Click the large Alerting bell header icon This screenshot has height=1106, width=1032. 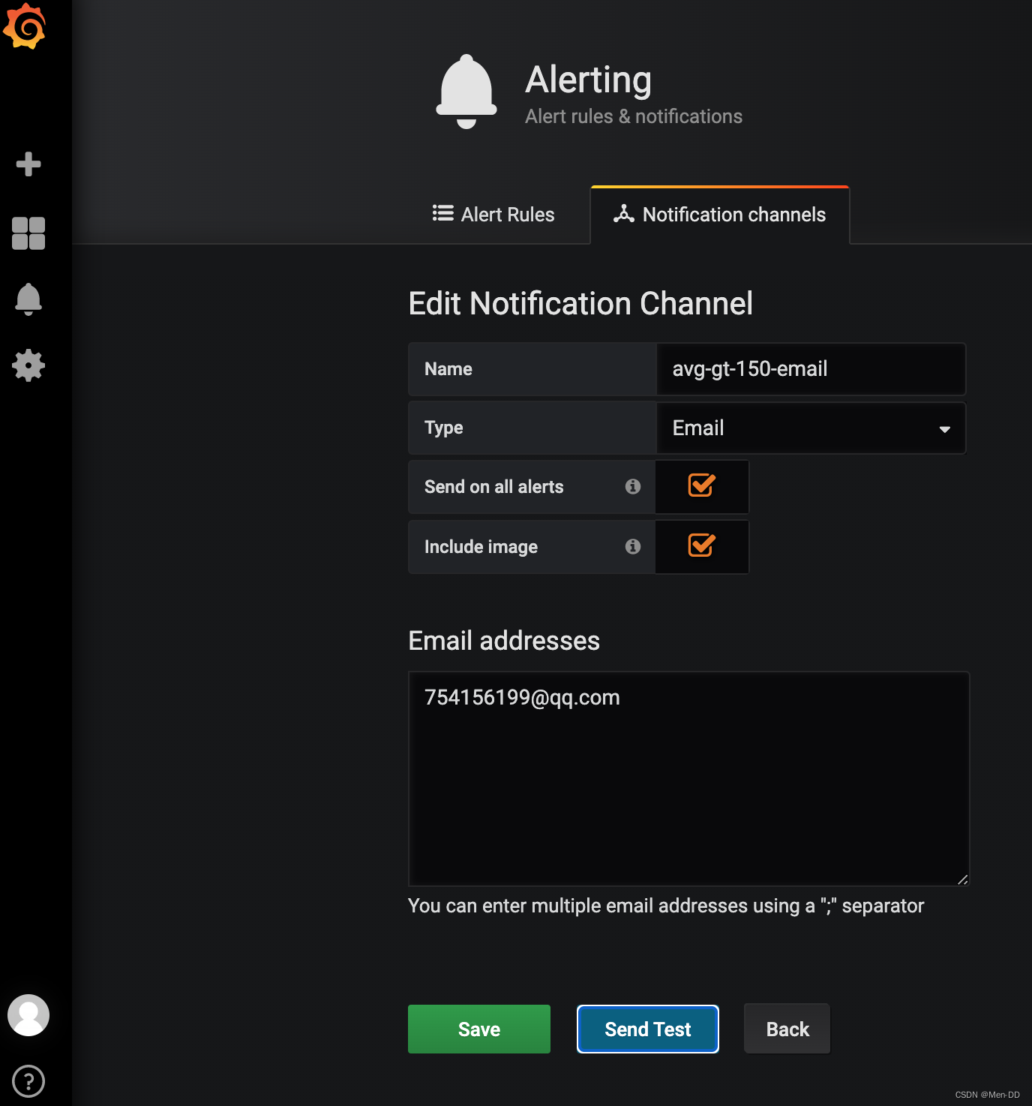click(466, 92)
